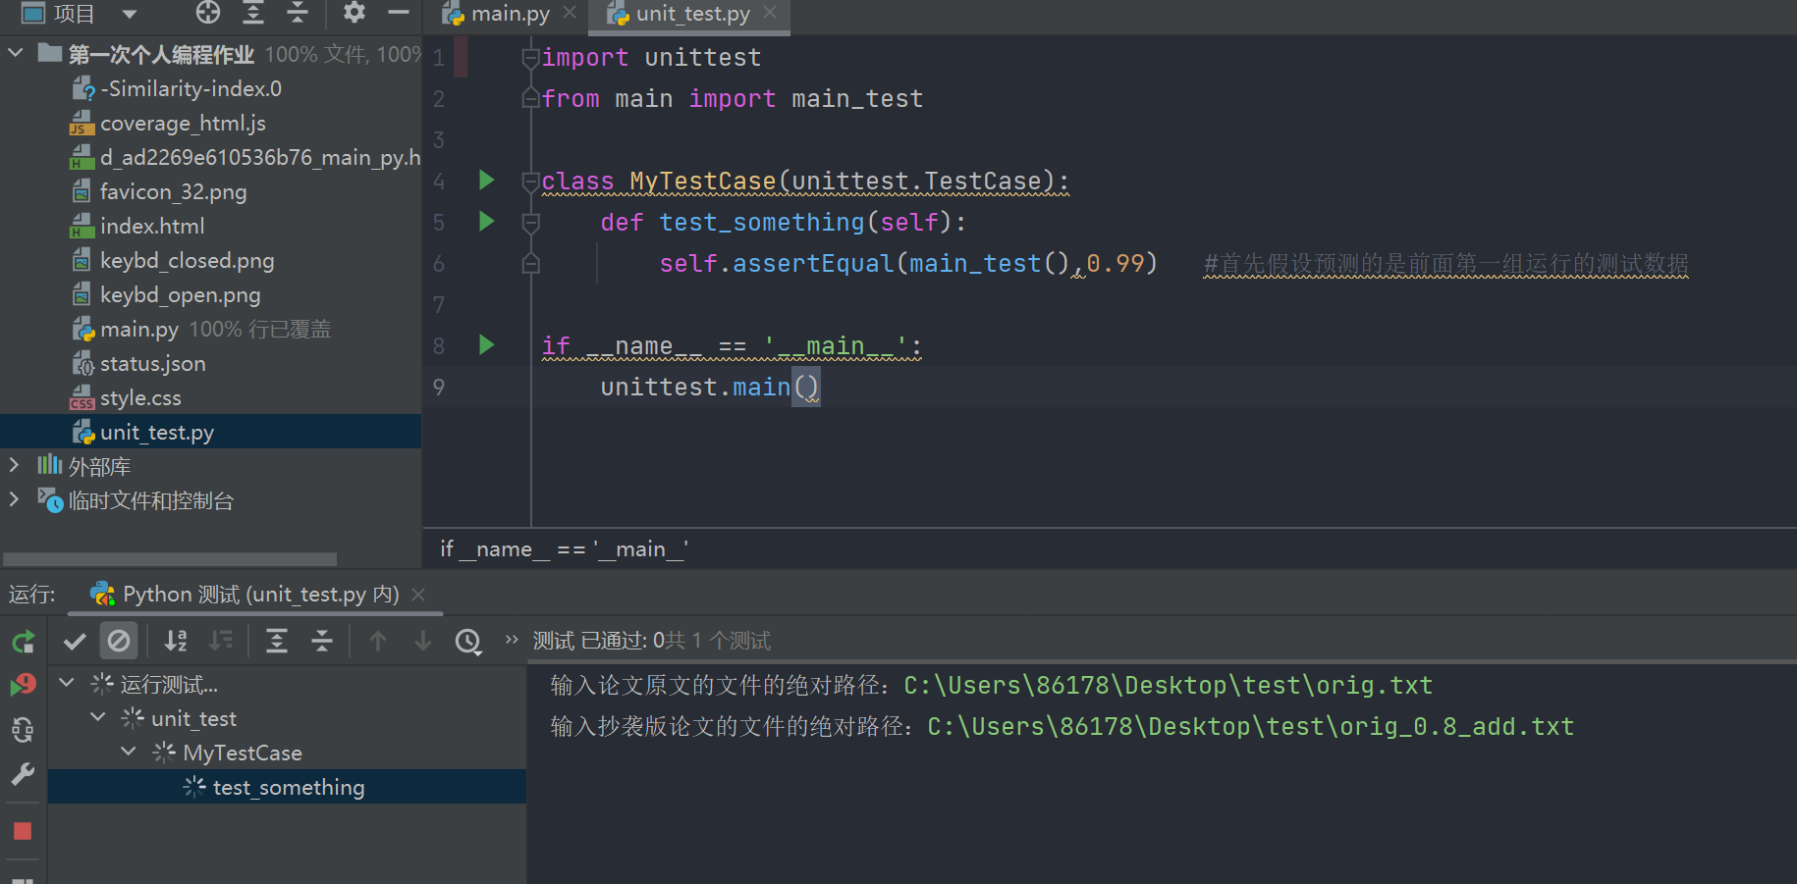Collapse all items in the project tree toolbar
This screenshot has width=1797, height=884.
[298, 13]
